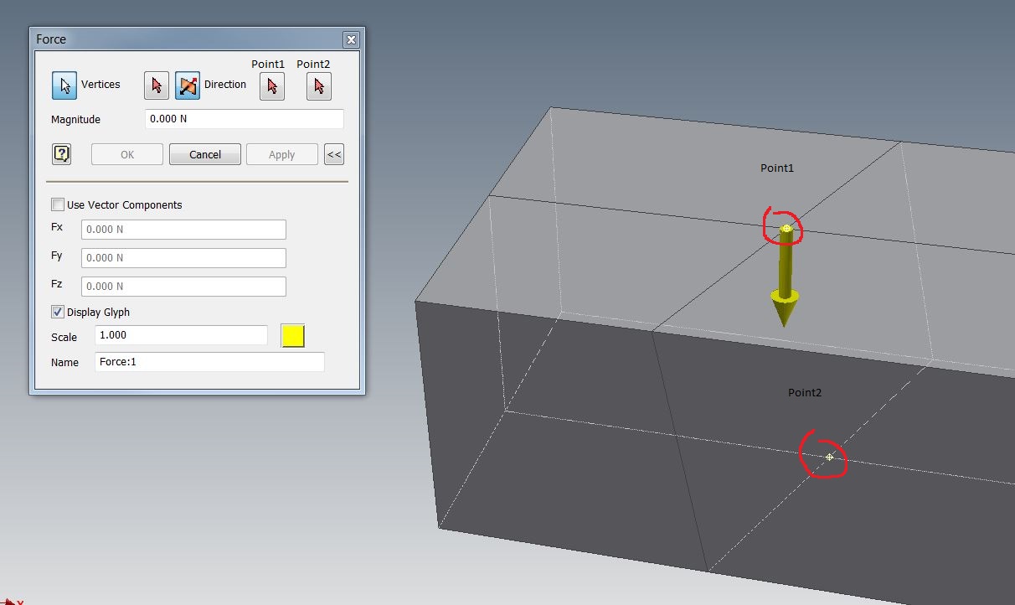Click the Fy value field
The image size is (1015, 605).
click(183, 258)
